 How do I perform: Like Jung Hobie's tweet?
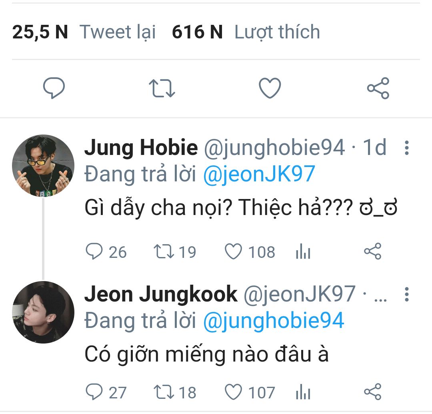(x=234, y=252)
